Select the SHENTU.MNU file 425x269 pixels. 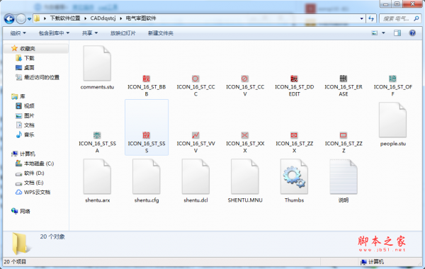245,181
